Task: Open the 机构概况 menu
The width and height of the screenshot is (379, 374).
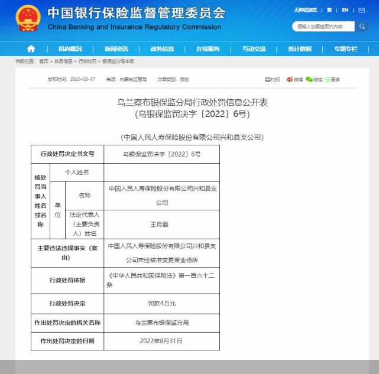Action: click(70, 49)
